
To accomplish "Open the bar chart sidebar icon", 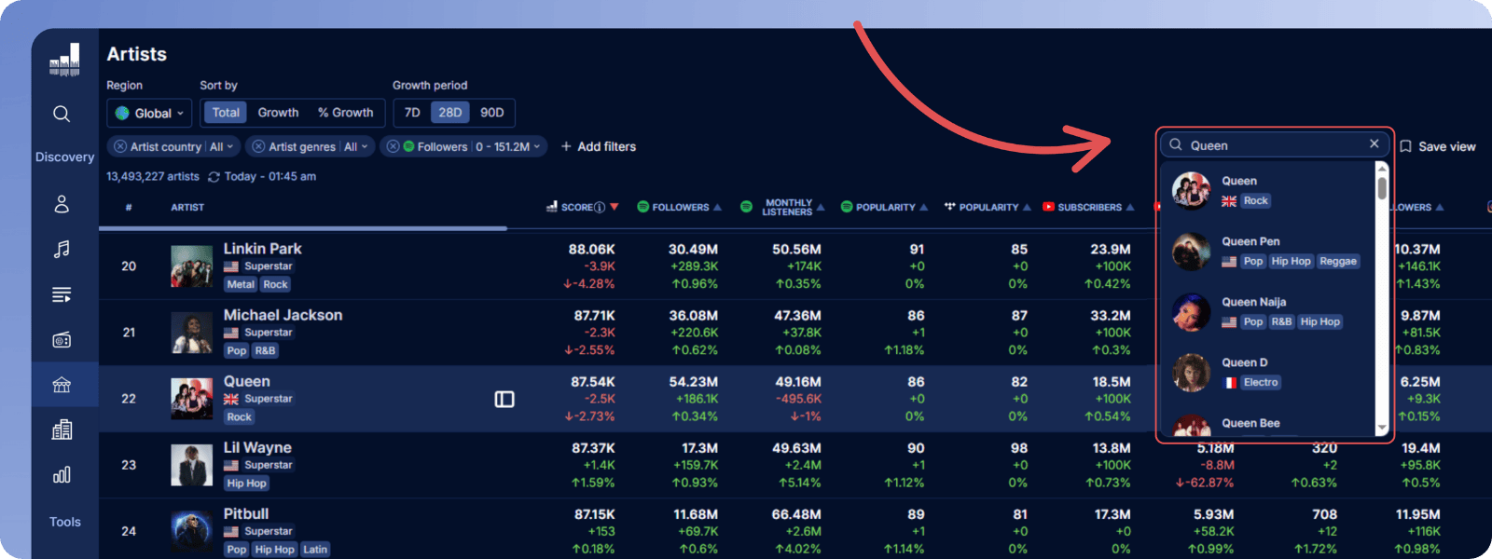I will (x=62, y=475).
